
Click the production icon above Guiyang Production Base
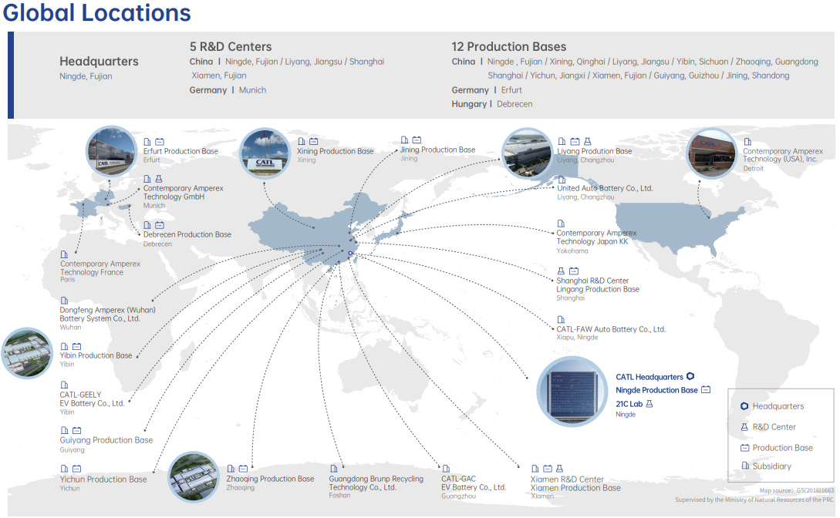click(76, 430)
